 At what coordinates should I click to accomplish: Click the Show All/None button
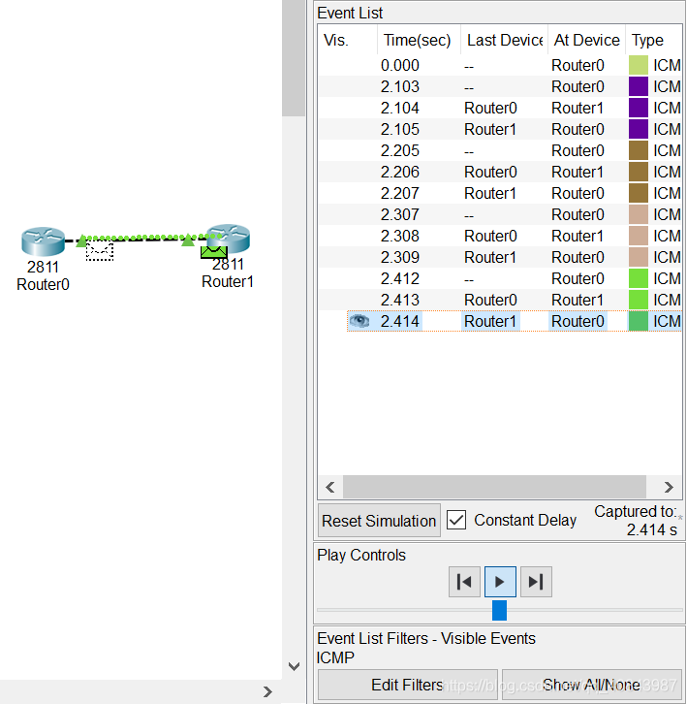(x=591, y=685)
